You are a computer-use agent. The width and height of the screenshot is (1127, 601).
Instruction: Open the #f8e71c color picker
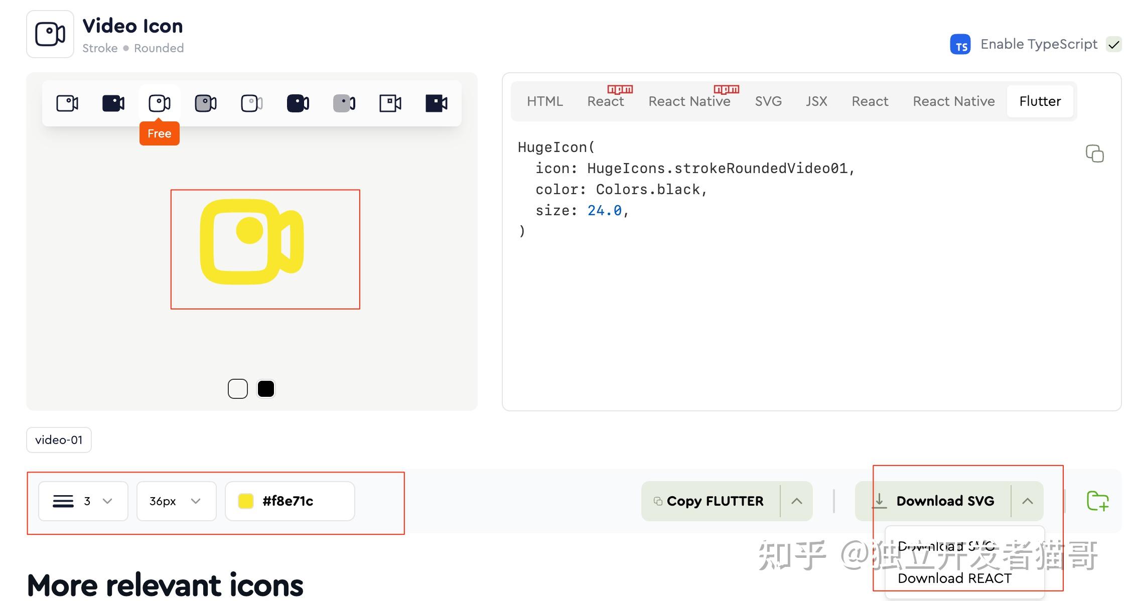(290, 501)
